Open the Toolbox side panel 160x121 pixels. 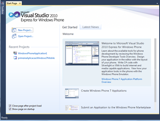(x=2, y=8)
